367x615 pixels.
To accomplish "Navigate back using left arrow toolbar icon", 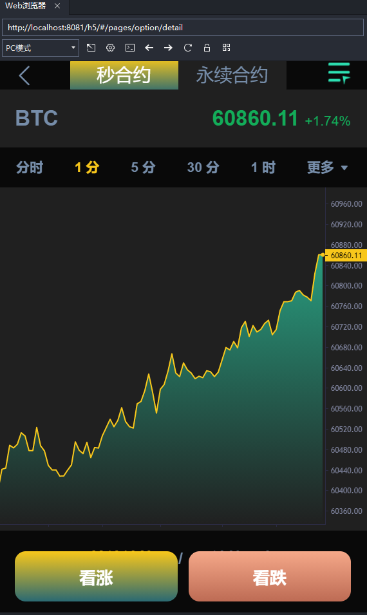I will click(x=149, y=48).
